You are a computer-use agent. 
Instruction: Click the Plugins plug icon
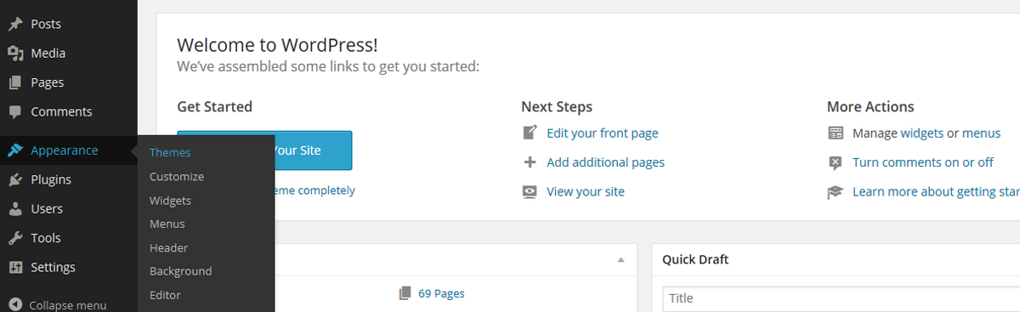(x=15, y=179)
